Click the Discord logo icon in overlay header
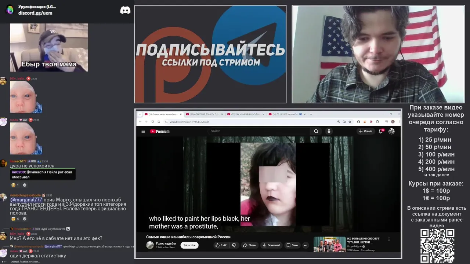Screen dimensions: 470x264 pos(125,10)
